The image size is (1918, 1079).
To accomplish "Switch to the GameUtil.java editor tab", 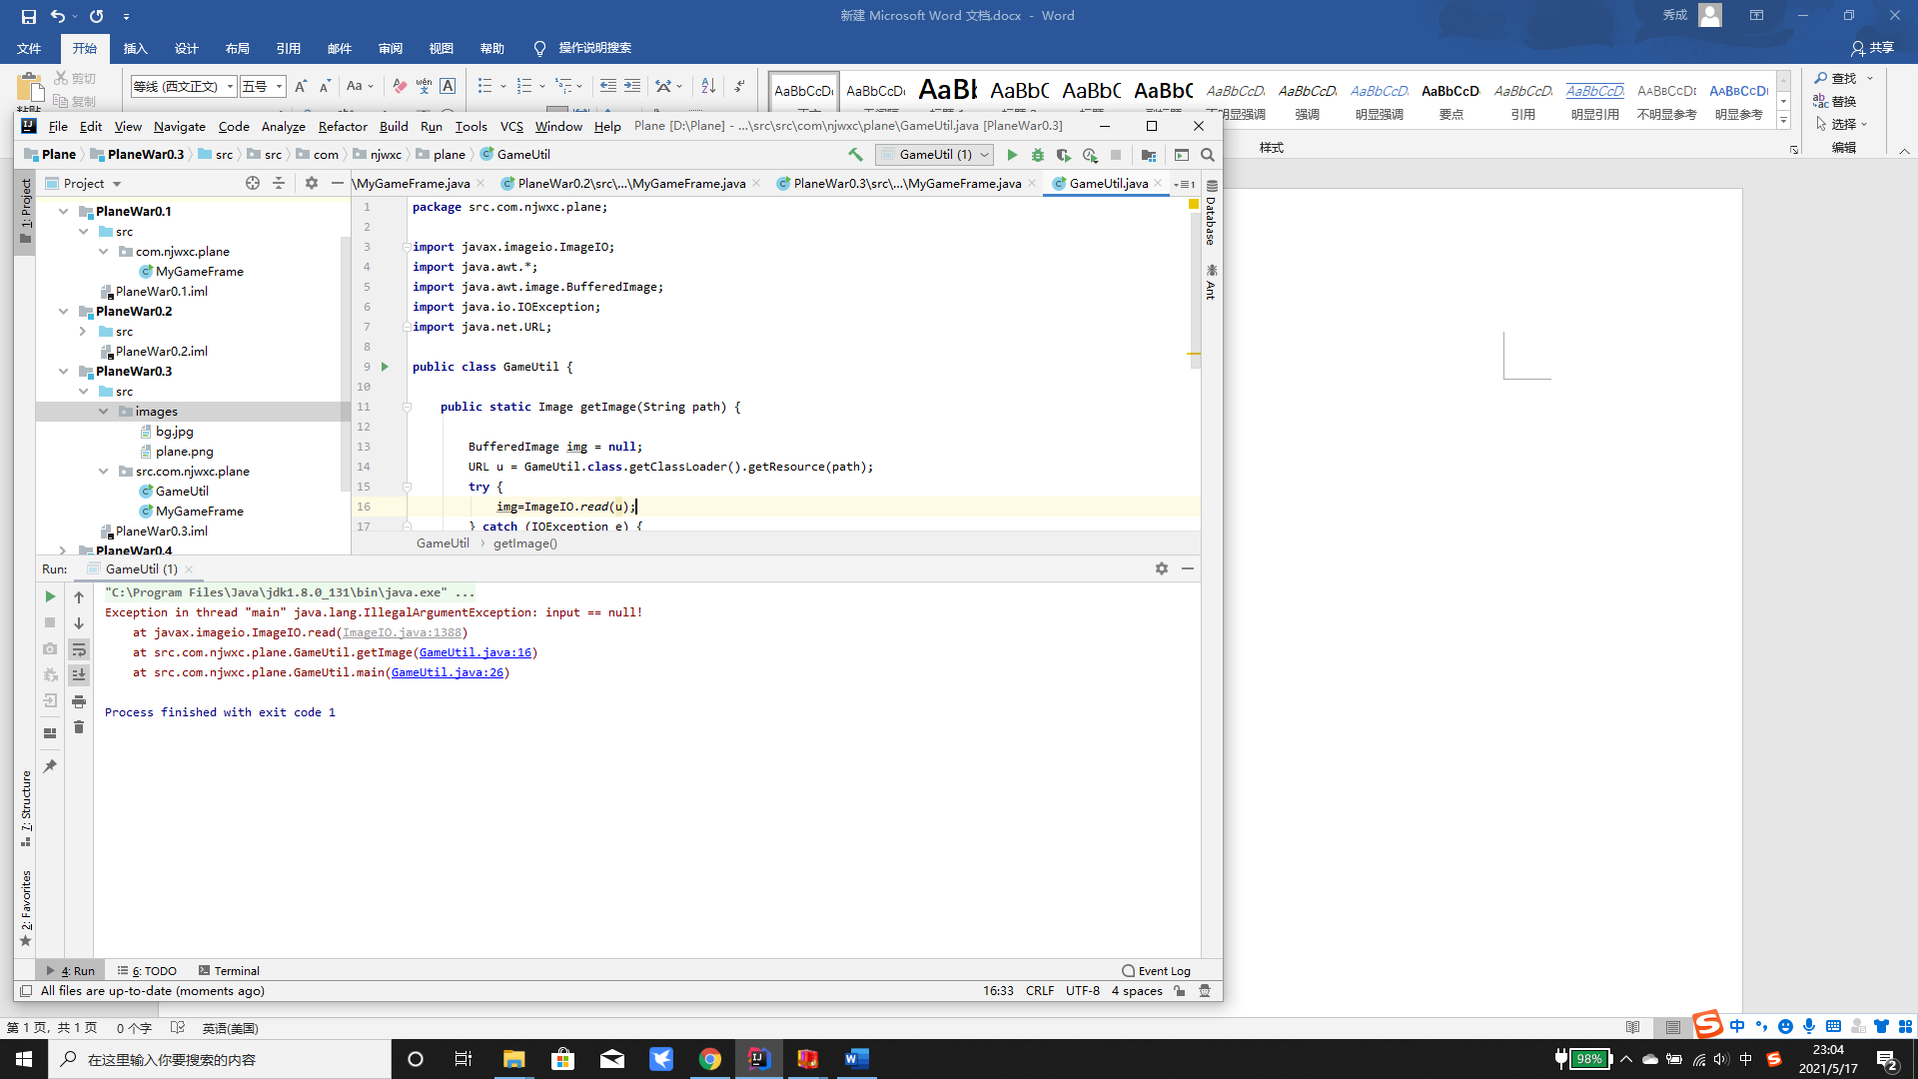I will coord(1108,184).
